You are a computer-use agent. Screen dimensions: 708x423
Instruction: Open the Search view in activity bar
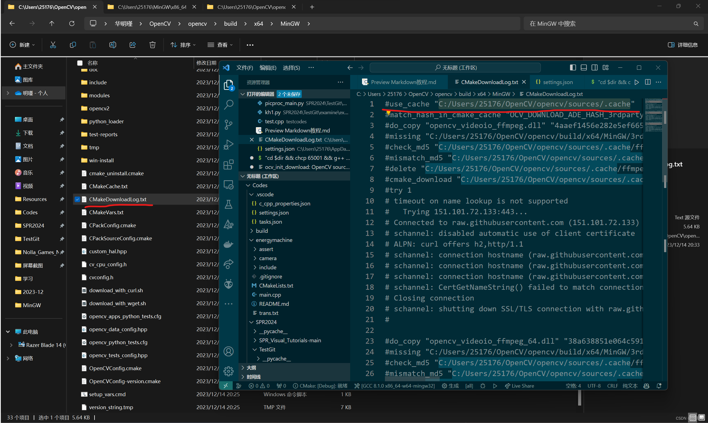pos(229,104)
